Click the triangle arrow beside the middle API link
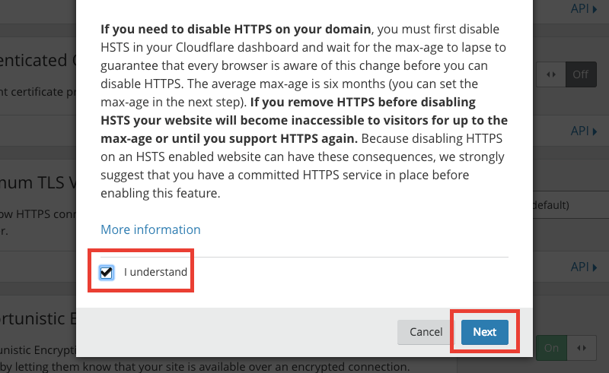The width and height of the screenshot is (609, 373). pos(595,132)
